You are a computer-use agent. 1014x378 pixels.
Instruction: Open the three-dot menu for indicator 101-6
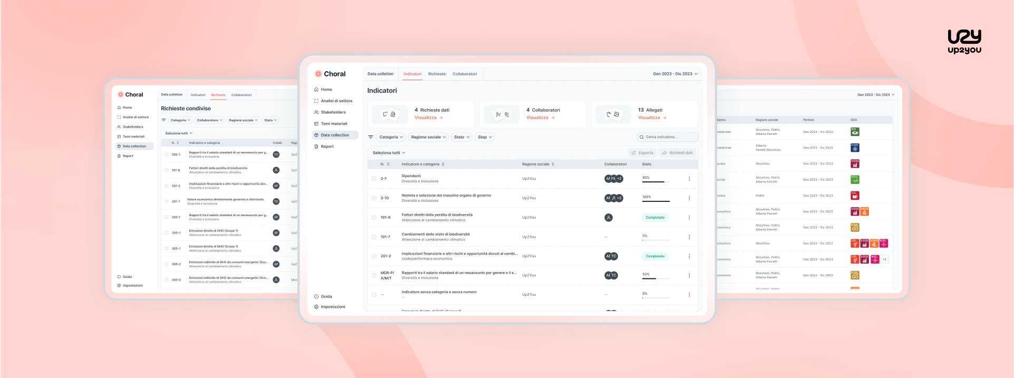pos(689,218)
